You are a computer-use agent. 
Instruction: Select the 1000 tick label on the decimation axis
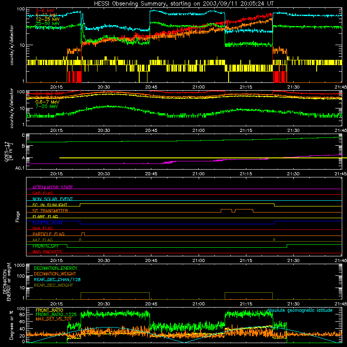(x=20, y=265)
